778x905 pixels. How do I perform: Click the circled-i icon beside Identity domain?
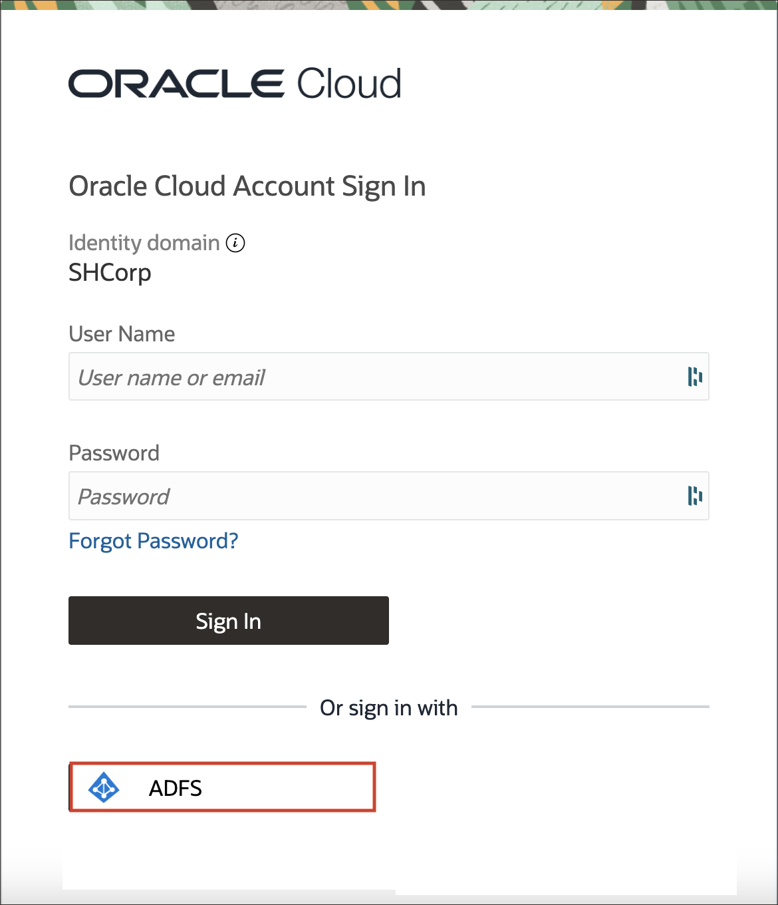click(x=235, y=243)
